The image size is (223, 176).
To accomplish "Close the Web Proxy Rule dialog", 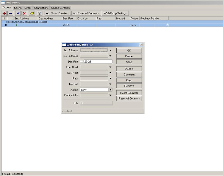I will pyautogui.click(x=141, y=45).
